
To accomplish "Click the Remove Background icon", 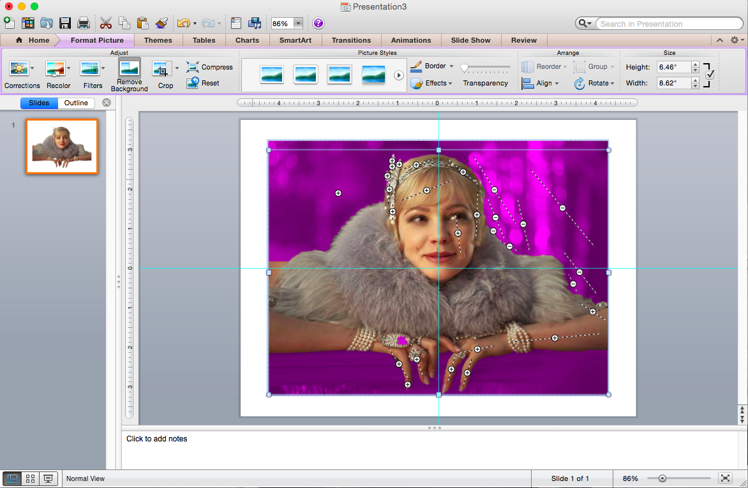I will [x=129, y=68].
